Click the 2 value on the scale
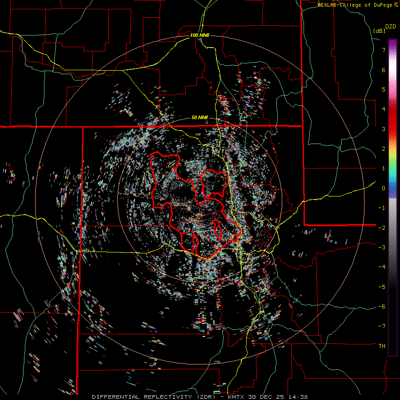The width and height of the screenshot is (400, 400). click(384, 149)
